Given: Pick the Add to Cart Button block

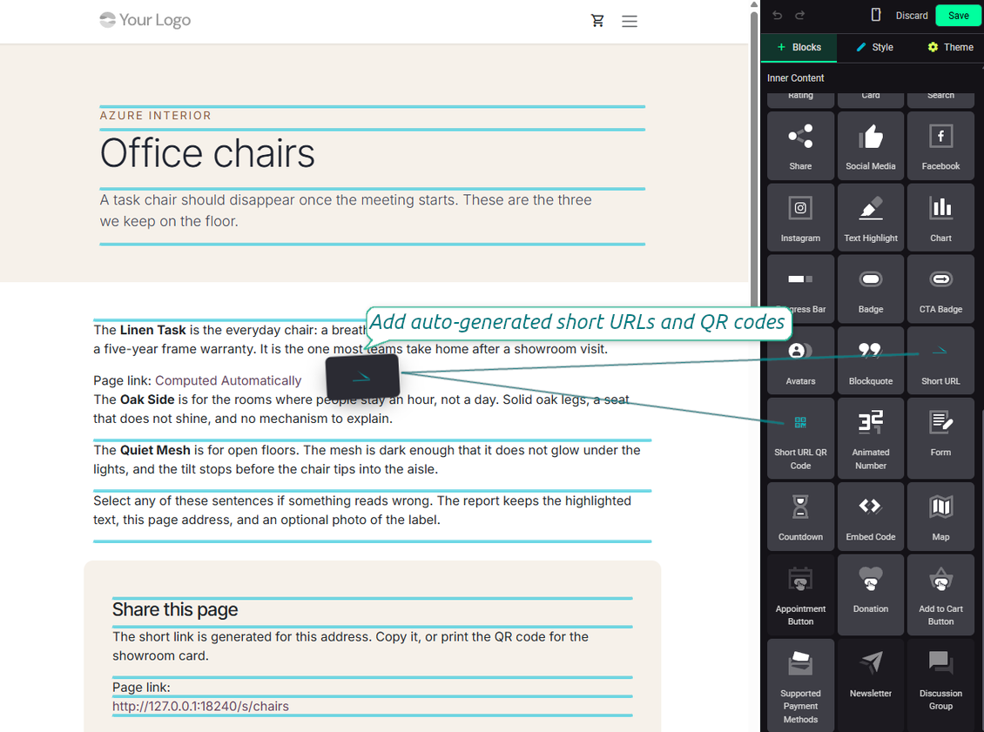Looking at the screenshot, I should pos(940,594).
